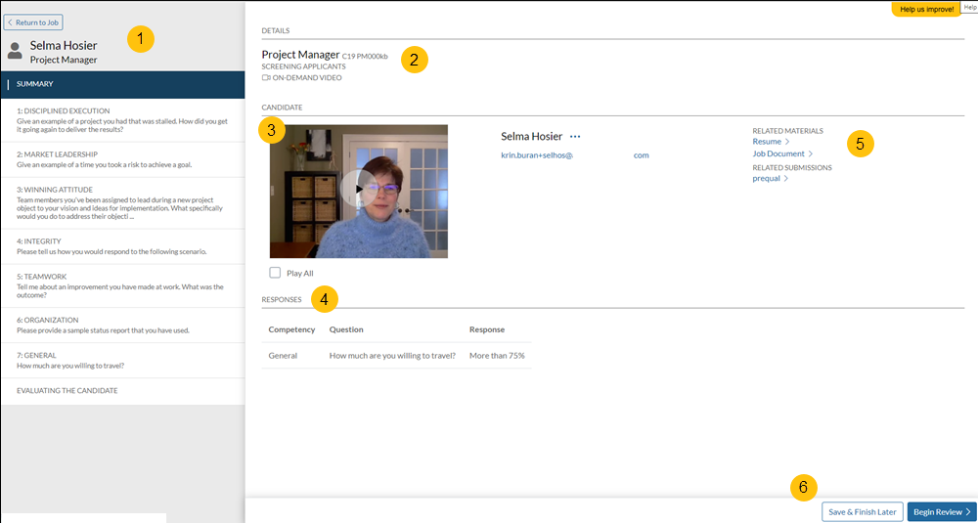The width and height of the screenshot is (978, 523).
Task: Go to question 3: Winning Attitude
Action: (x=121, y=203)
